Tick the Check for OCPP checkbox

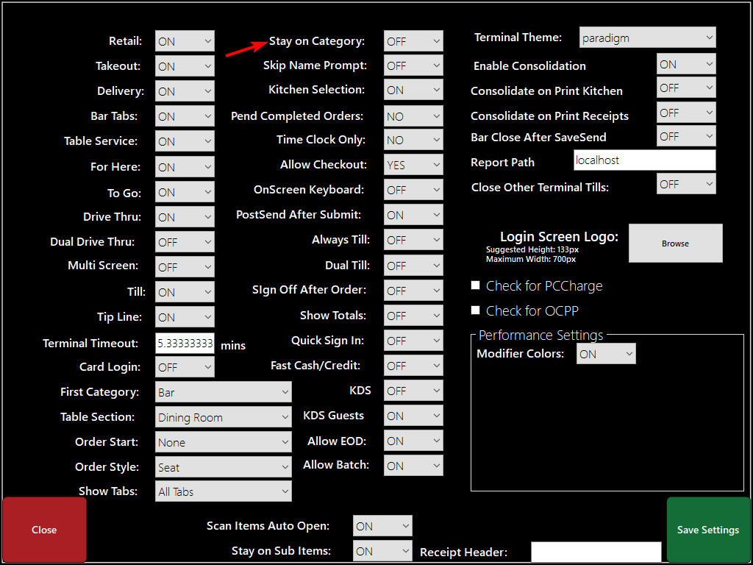476,310
